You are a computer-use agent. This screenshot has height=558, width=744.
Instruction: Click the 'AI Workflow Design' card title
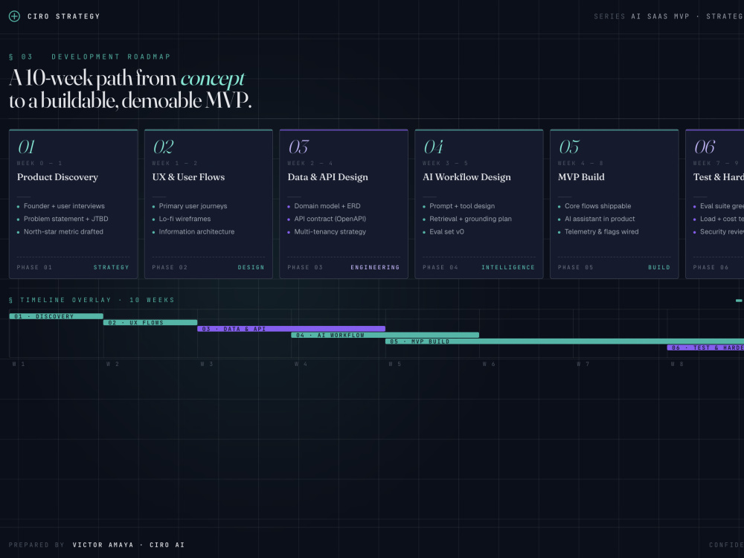(x=467, y=177)
